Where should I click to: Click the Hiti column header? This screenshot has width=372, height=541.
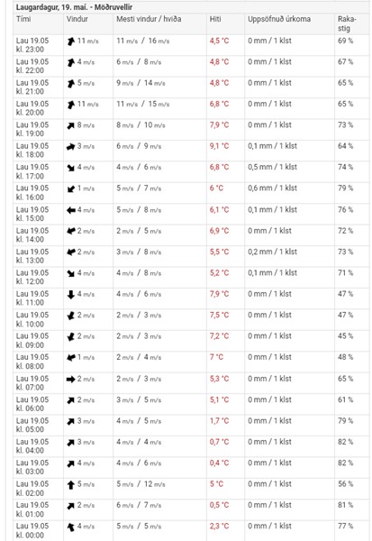point(215,19)
